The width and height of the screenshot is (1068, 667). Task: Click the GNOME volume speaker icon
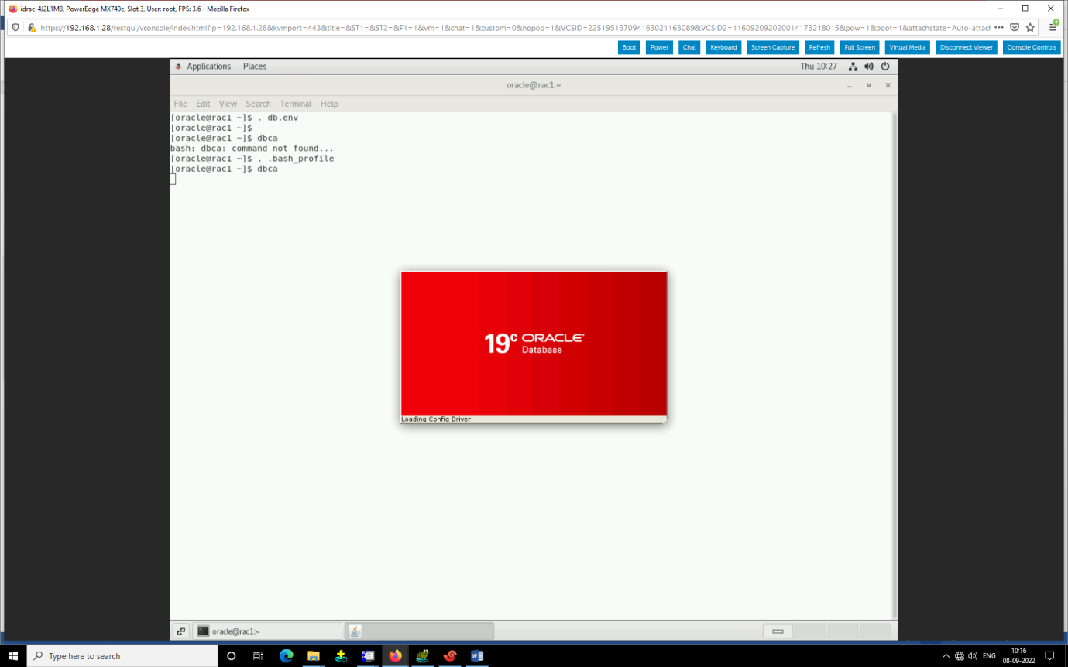point(869,67)
